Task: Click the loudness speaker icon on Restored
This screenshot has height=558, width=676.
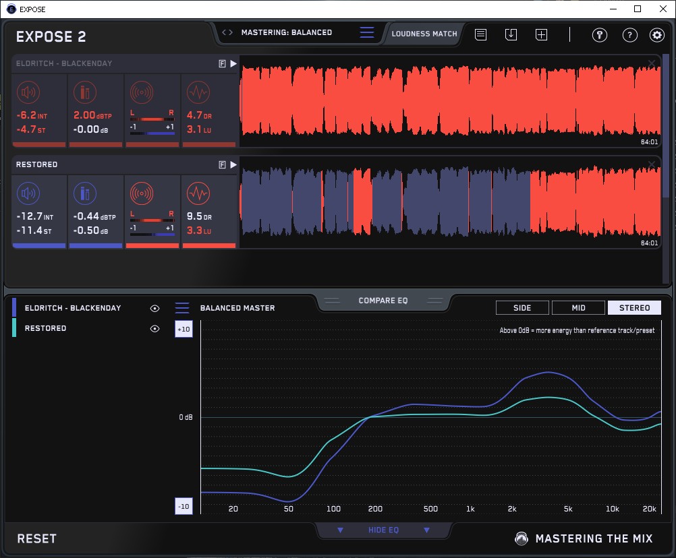Action: (x=27, y=194)
